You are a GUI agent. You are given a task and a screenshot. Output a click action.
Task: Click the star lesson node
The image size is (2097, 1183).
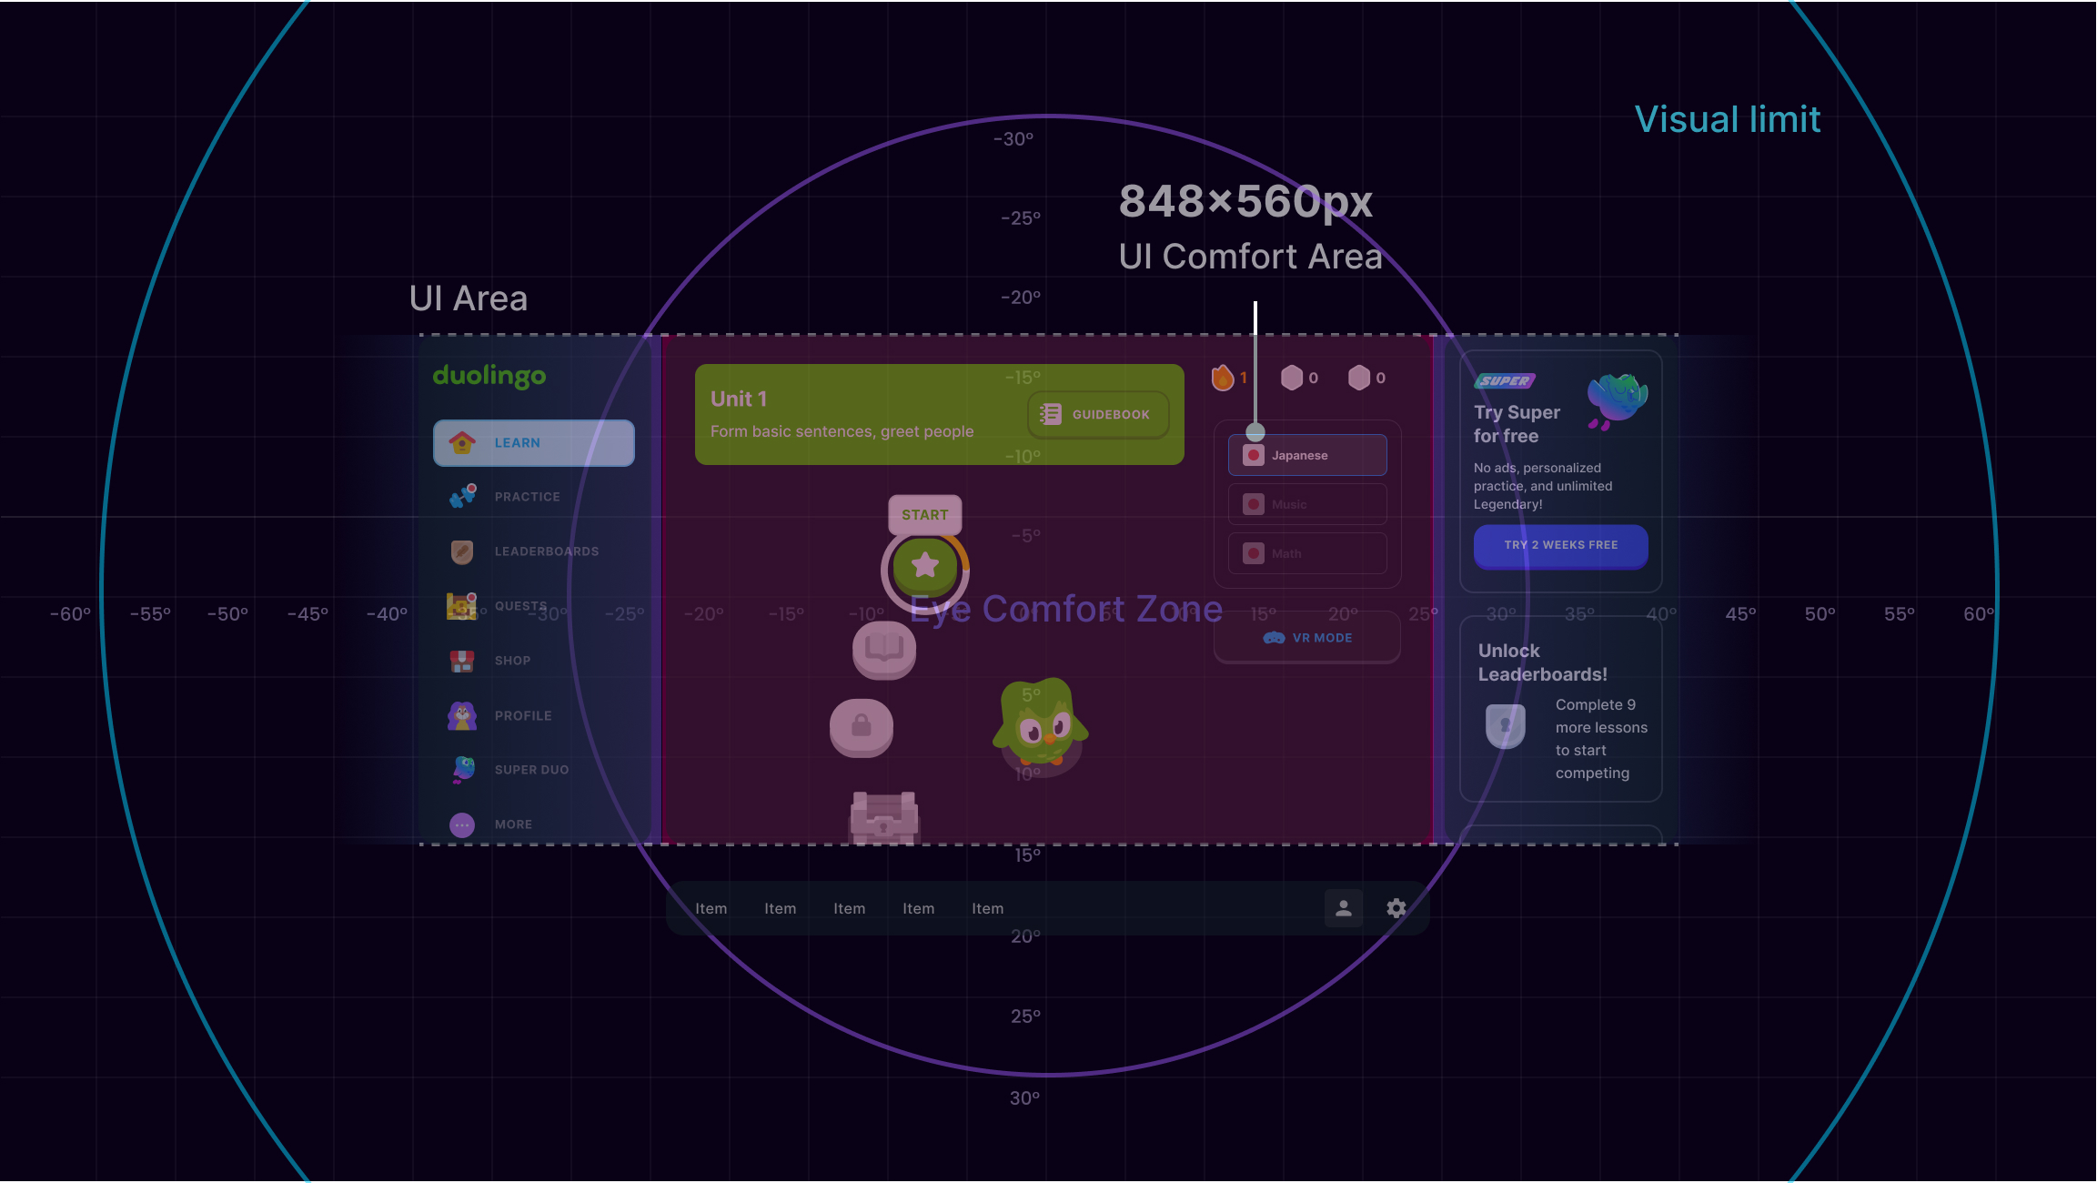(x=925, y=566)
